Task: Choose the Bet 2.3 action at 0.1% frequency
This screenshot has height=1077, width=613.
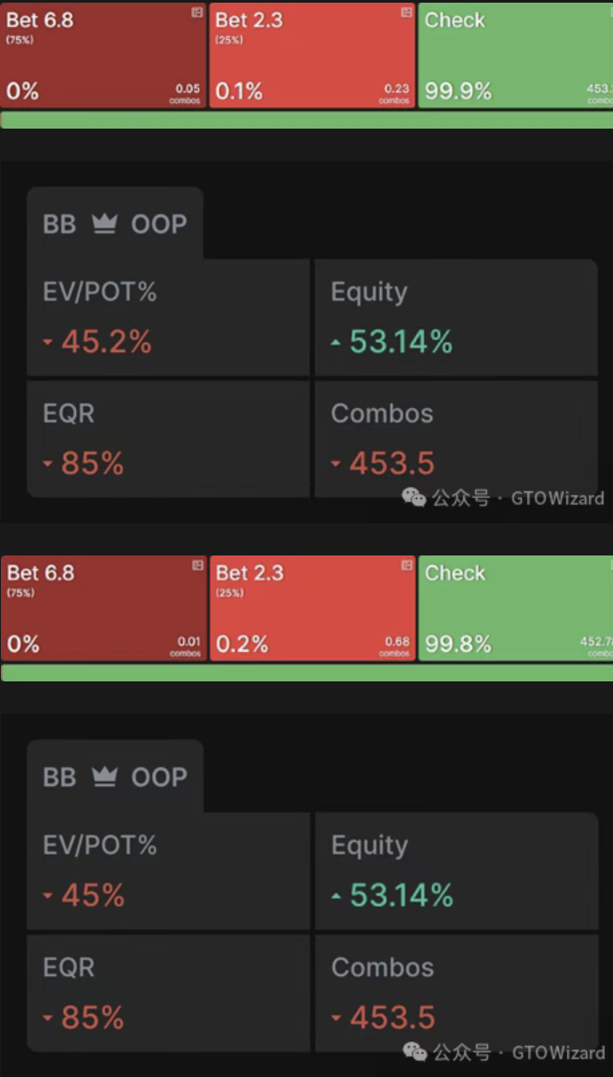Action: (312, 54)
